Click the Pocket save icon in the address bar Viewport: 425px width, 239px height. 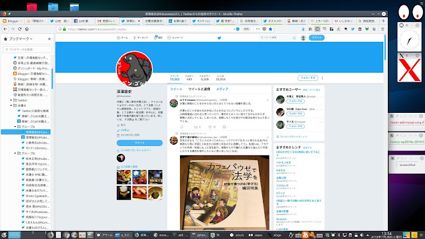pyautogui.click(x=264, y=29)
